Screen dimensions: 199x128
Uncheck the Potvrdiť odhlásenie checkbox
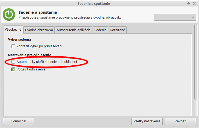13,69
